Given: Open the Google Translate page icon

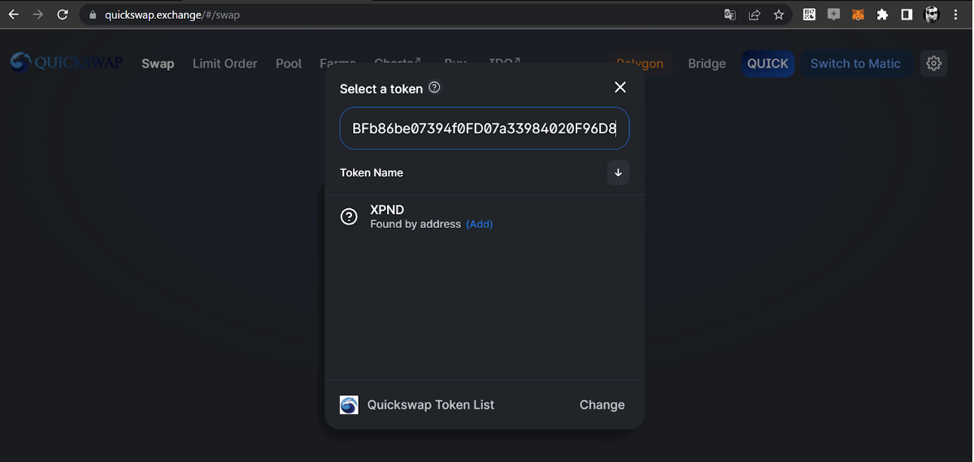Looking at the screenshot, I should 730,15.
